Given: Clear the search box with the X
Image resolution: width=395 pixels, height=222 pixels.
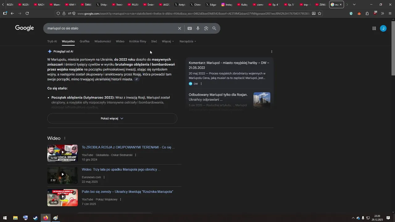Looking at the screenshot, I should [x=180, y=28].
